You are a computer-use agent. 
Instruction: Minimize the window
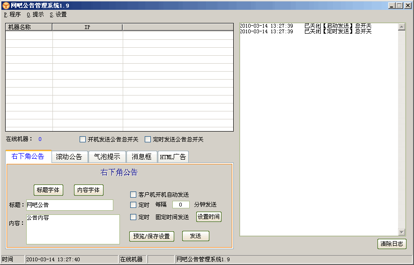[392, 6]
